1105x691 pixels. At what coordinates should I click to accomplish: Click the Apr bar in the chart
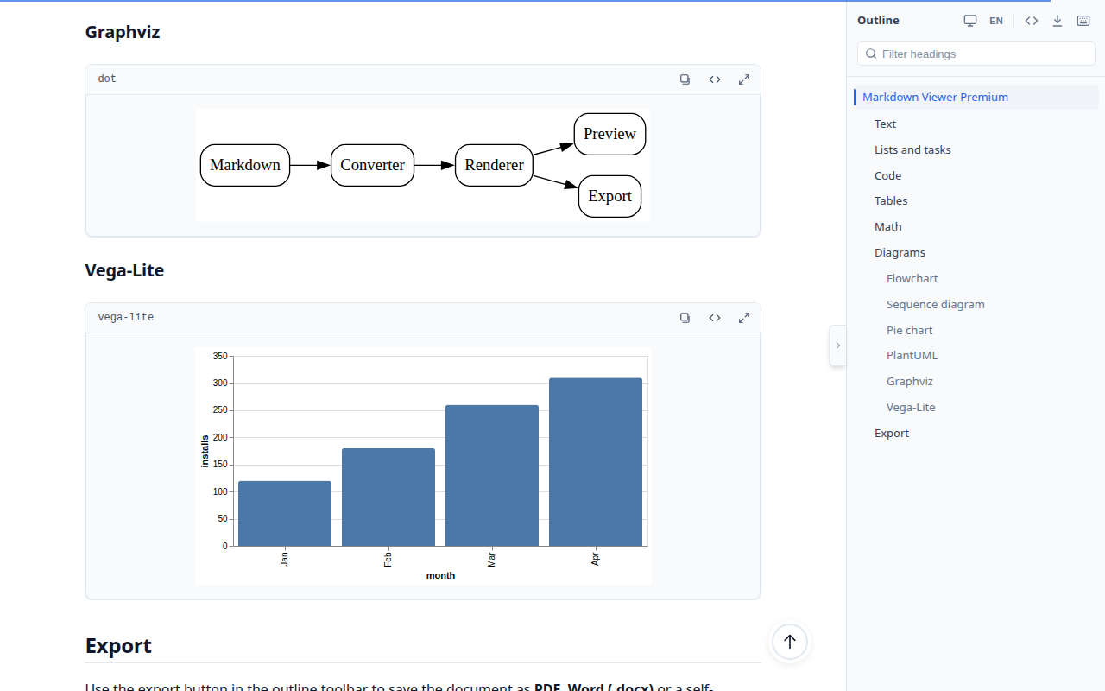pos(596,462)
